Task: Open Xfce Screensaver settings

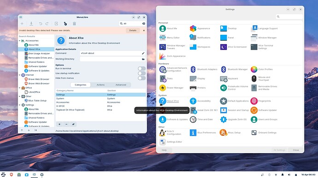Action: pyautogui.click(x=234, y=47)
